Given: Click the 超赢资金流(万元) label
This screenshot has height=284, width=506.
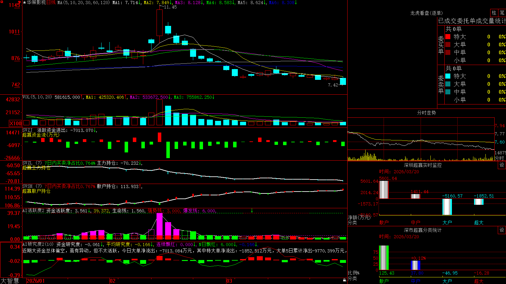Looking at the screenshot, I should [41, 135].
